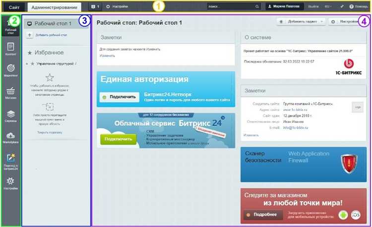372x227 pixels.
Task: Click green Подключить button for Битрикс24 cloud
Action: click(118, 139)
